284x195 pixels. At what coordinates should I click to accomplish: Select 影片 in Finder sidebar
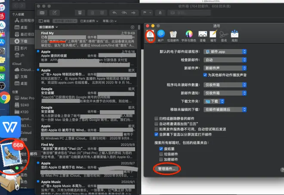[x=21, y=48]
